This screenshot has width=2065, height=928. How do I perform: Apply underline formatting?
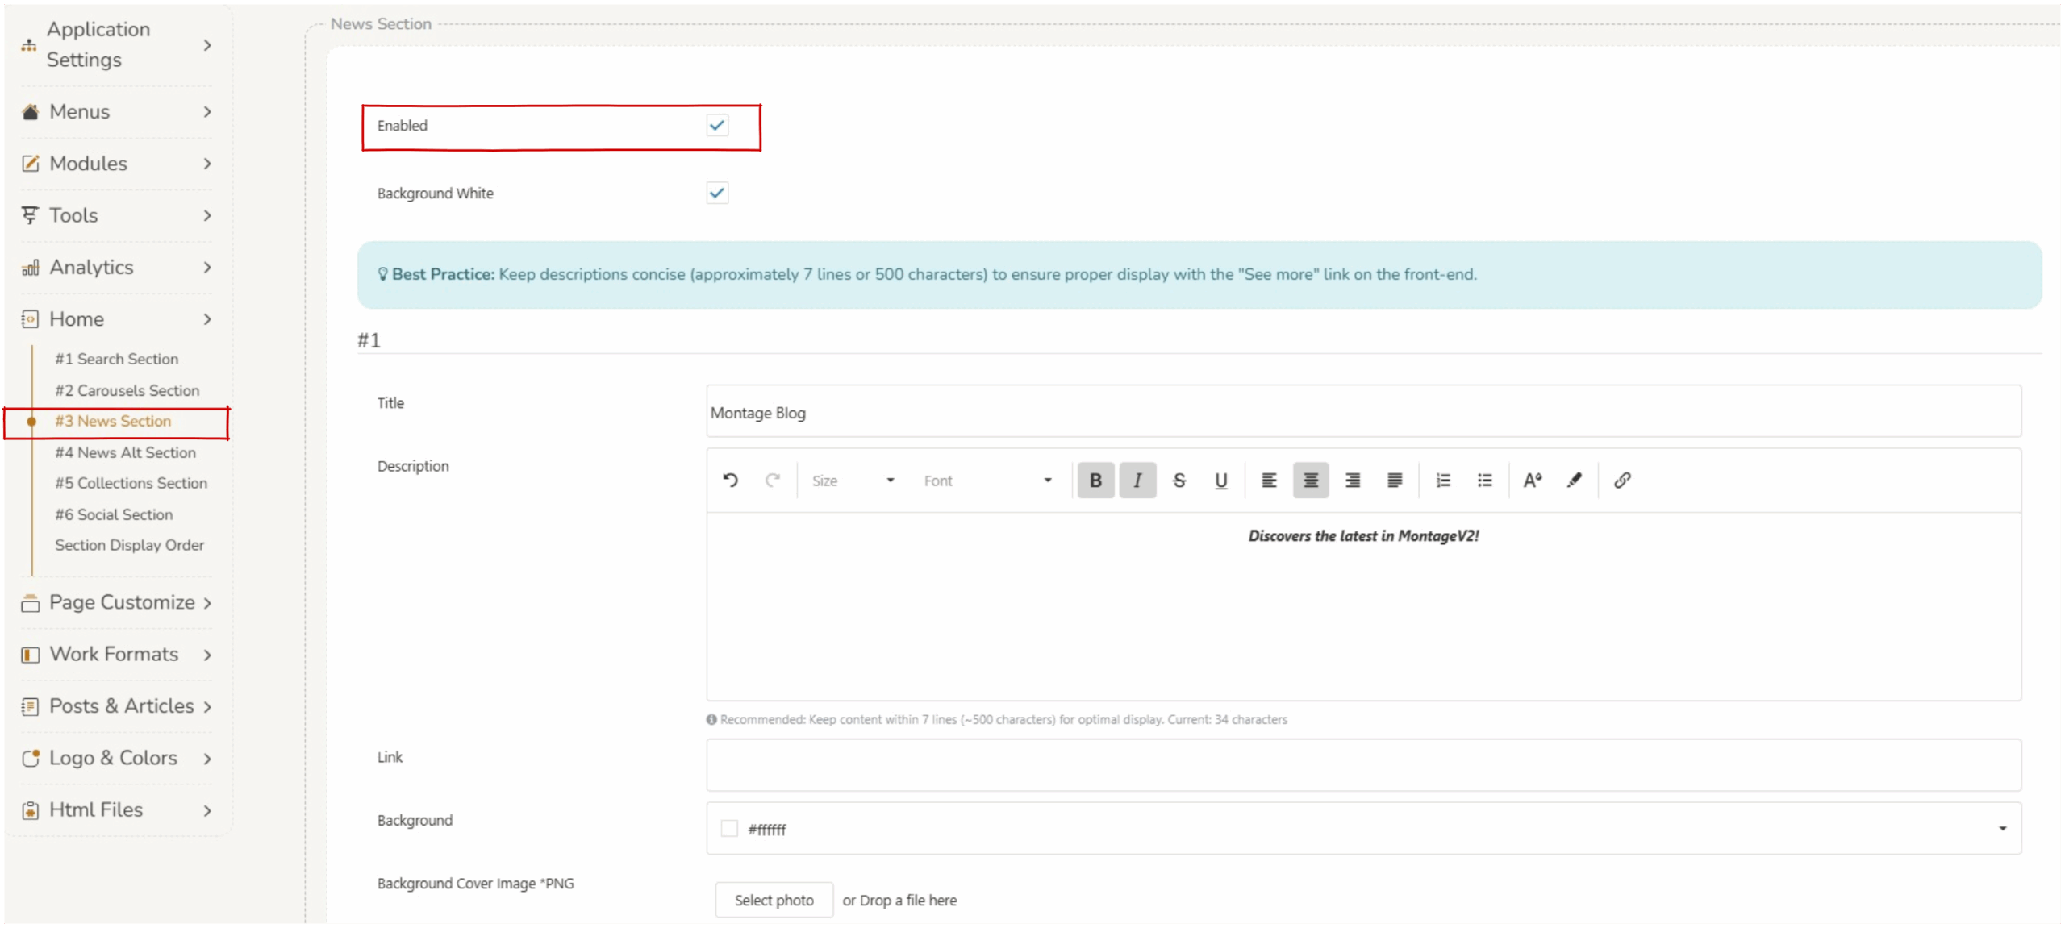(1220, 481)
